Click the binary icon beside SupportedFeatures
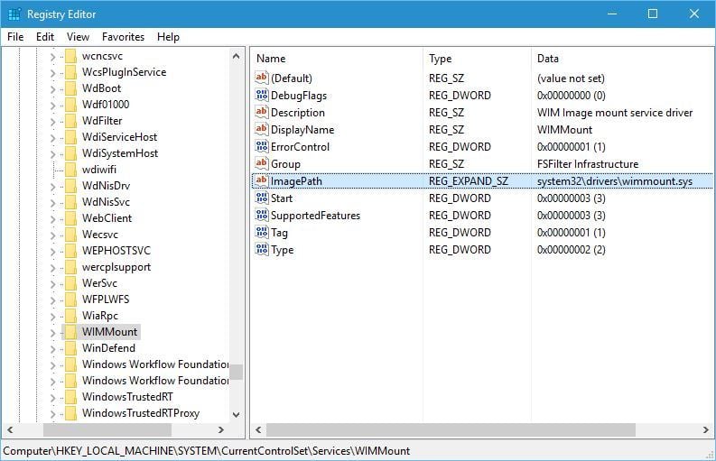Image resolution: width=716 pixels, height=461 pixels. 261,215
